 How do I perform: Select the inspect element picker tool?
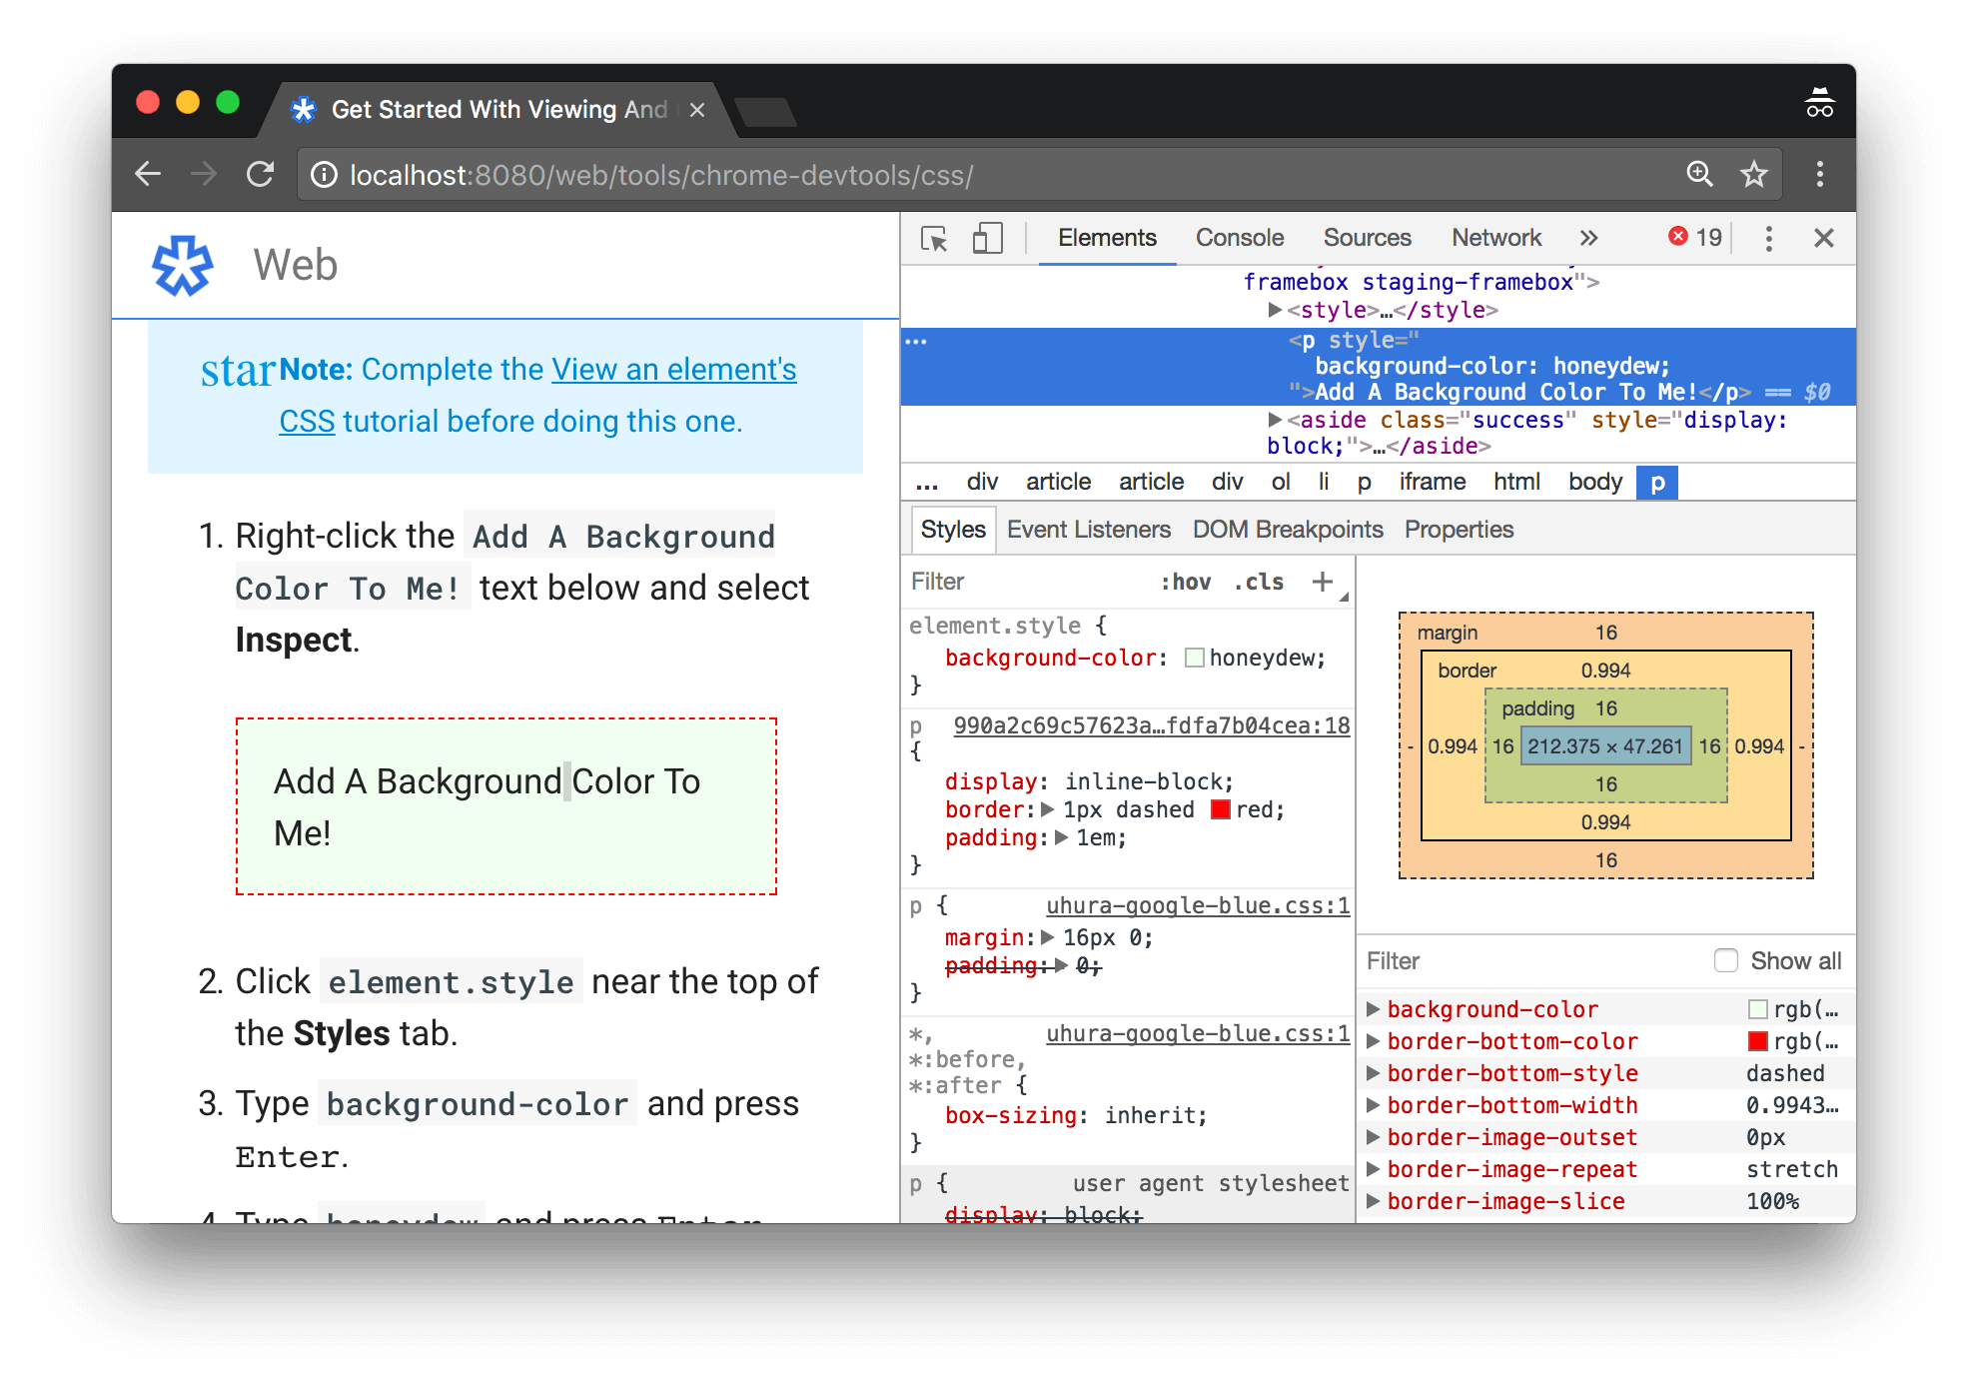tap(935, 238)
